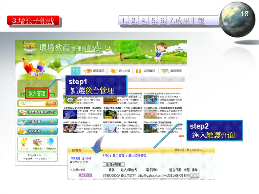
Task: Click the magnifier icon beside the sidebar search box
Action: pyautogui.click(x=22, y=103)
